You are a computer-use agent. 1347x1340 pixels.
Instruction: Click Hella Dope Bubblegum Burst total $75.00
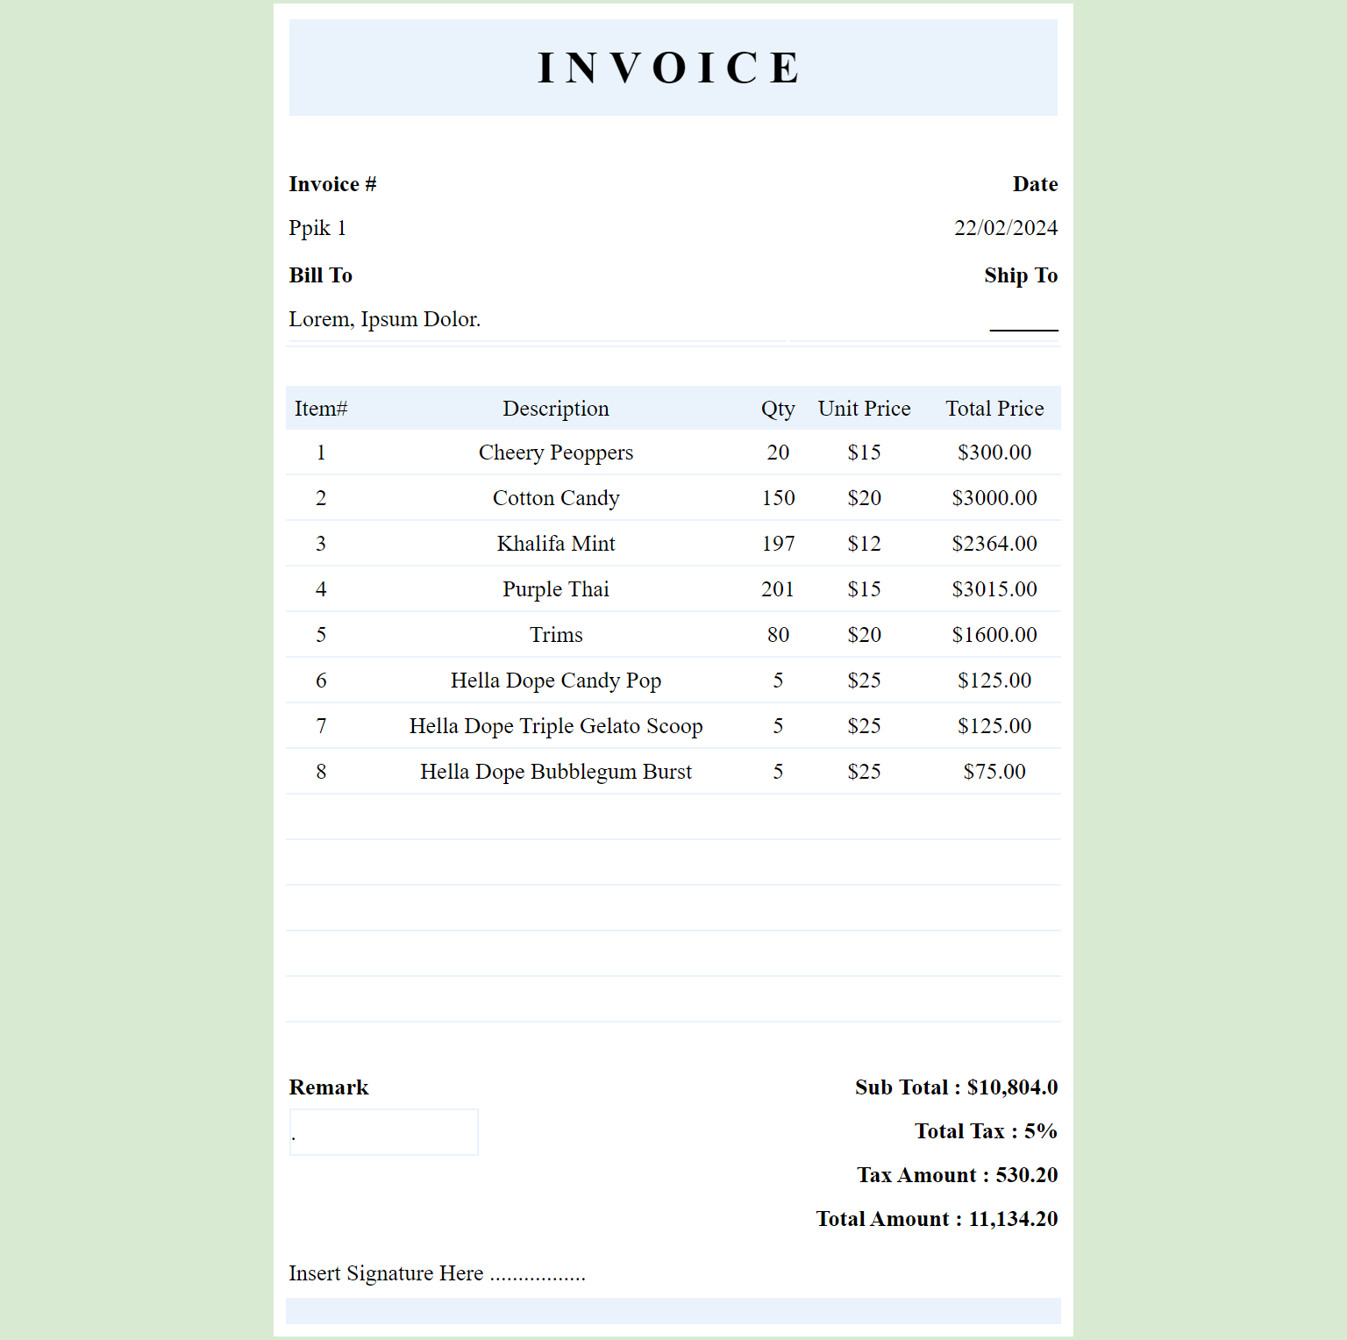994,772
